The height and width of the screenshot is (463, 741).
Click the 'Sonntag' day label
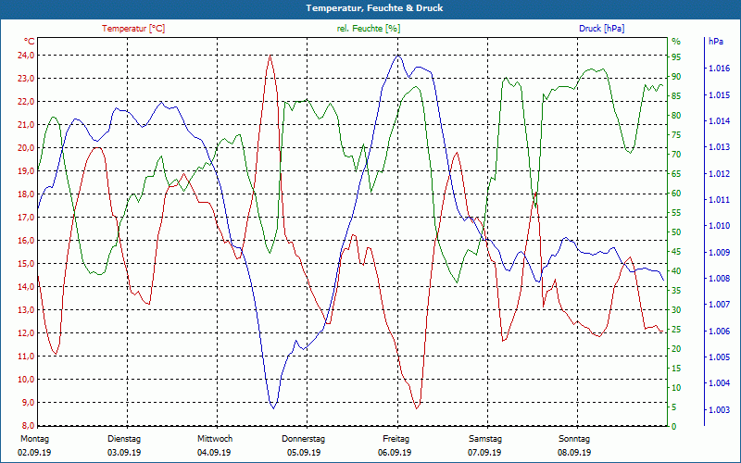pos(574,439)
